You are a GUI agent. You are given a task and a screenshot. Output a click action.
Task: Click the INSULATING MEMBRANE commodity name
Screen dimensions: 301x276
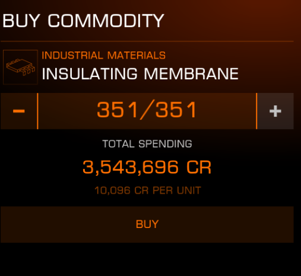[x=140, y=73]
